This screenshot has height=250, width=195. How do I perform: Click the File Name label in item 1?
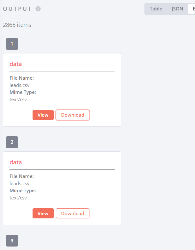22,78
